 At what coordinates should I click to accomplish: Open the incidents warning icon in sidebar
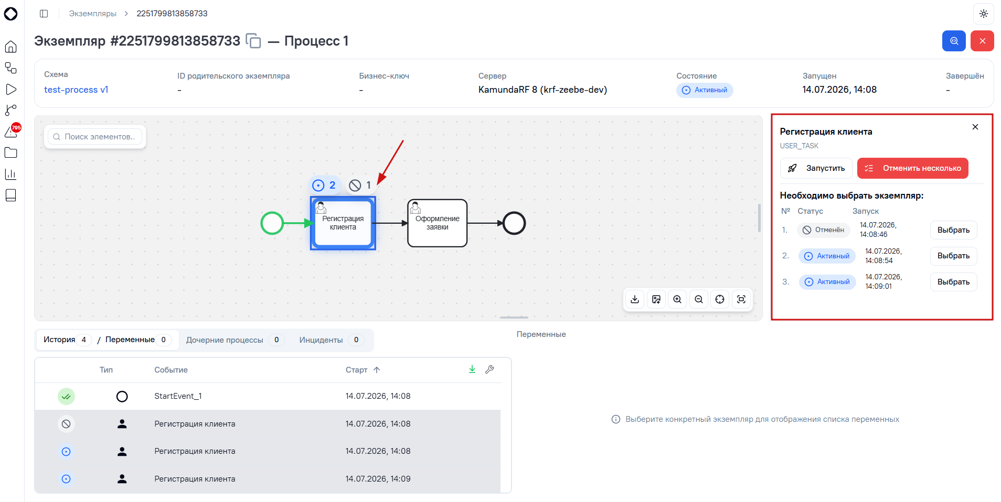click(11, 132)
